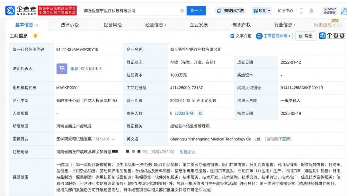
Task: Switch to the 经营风险 tab
Action: pos(113,25)
